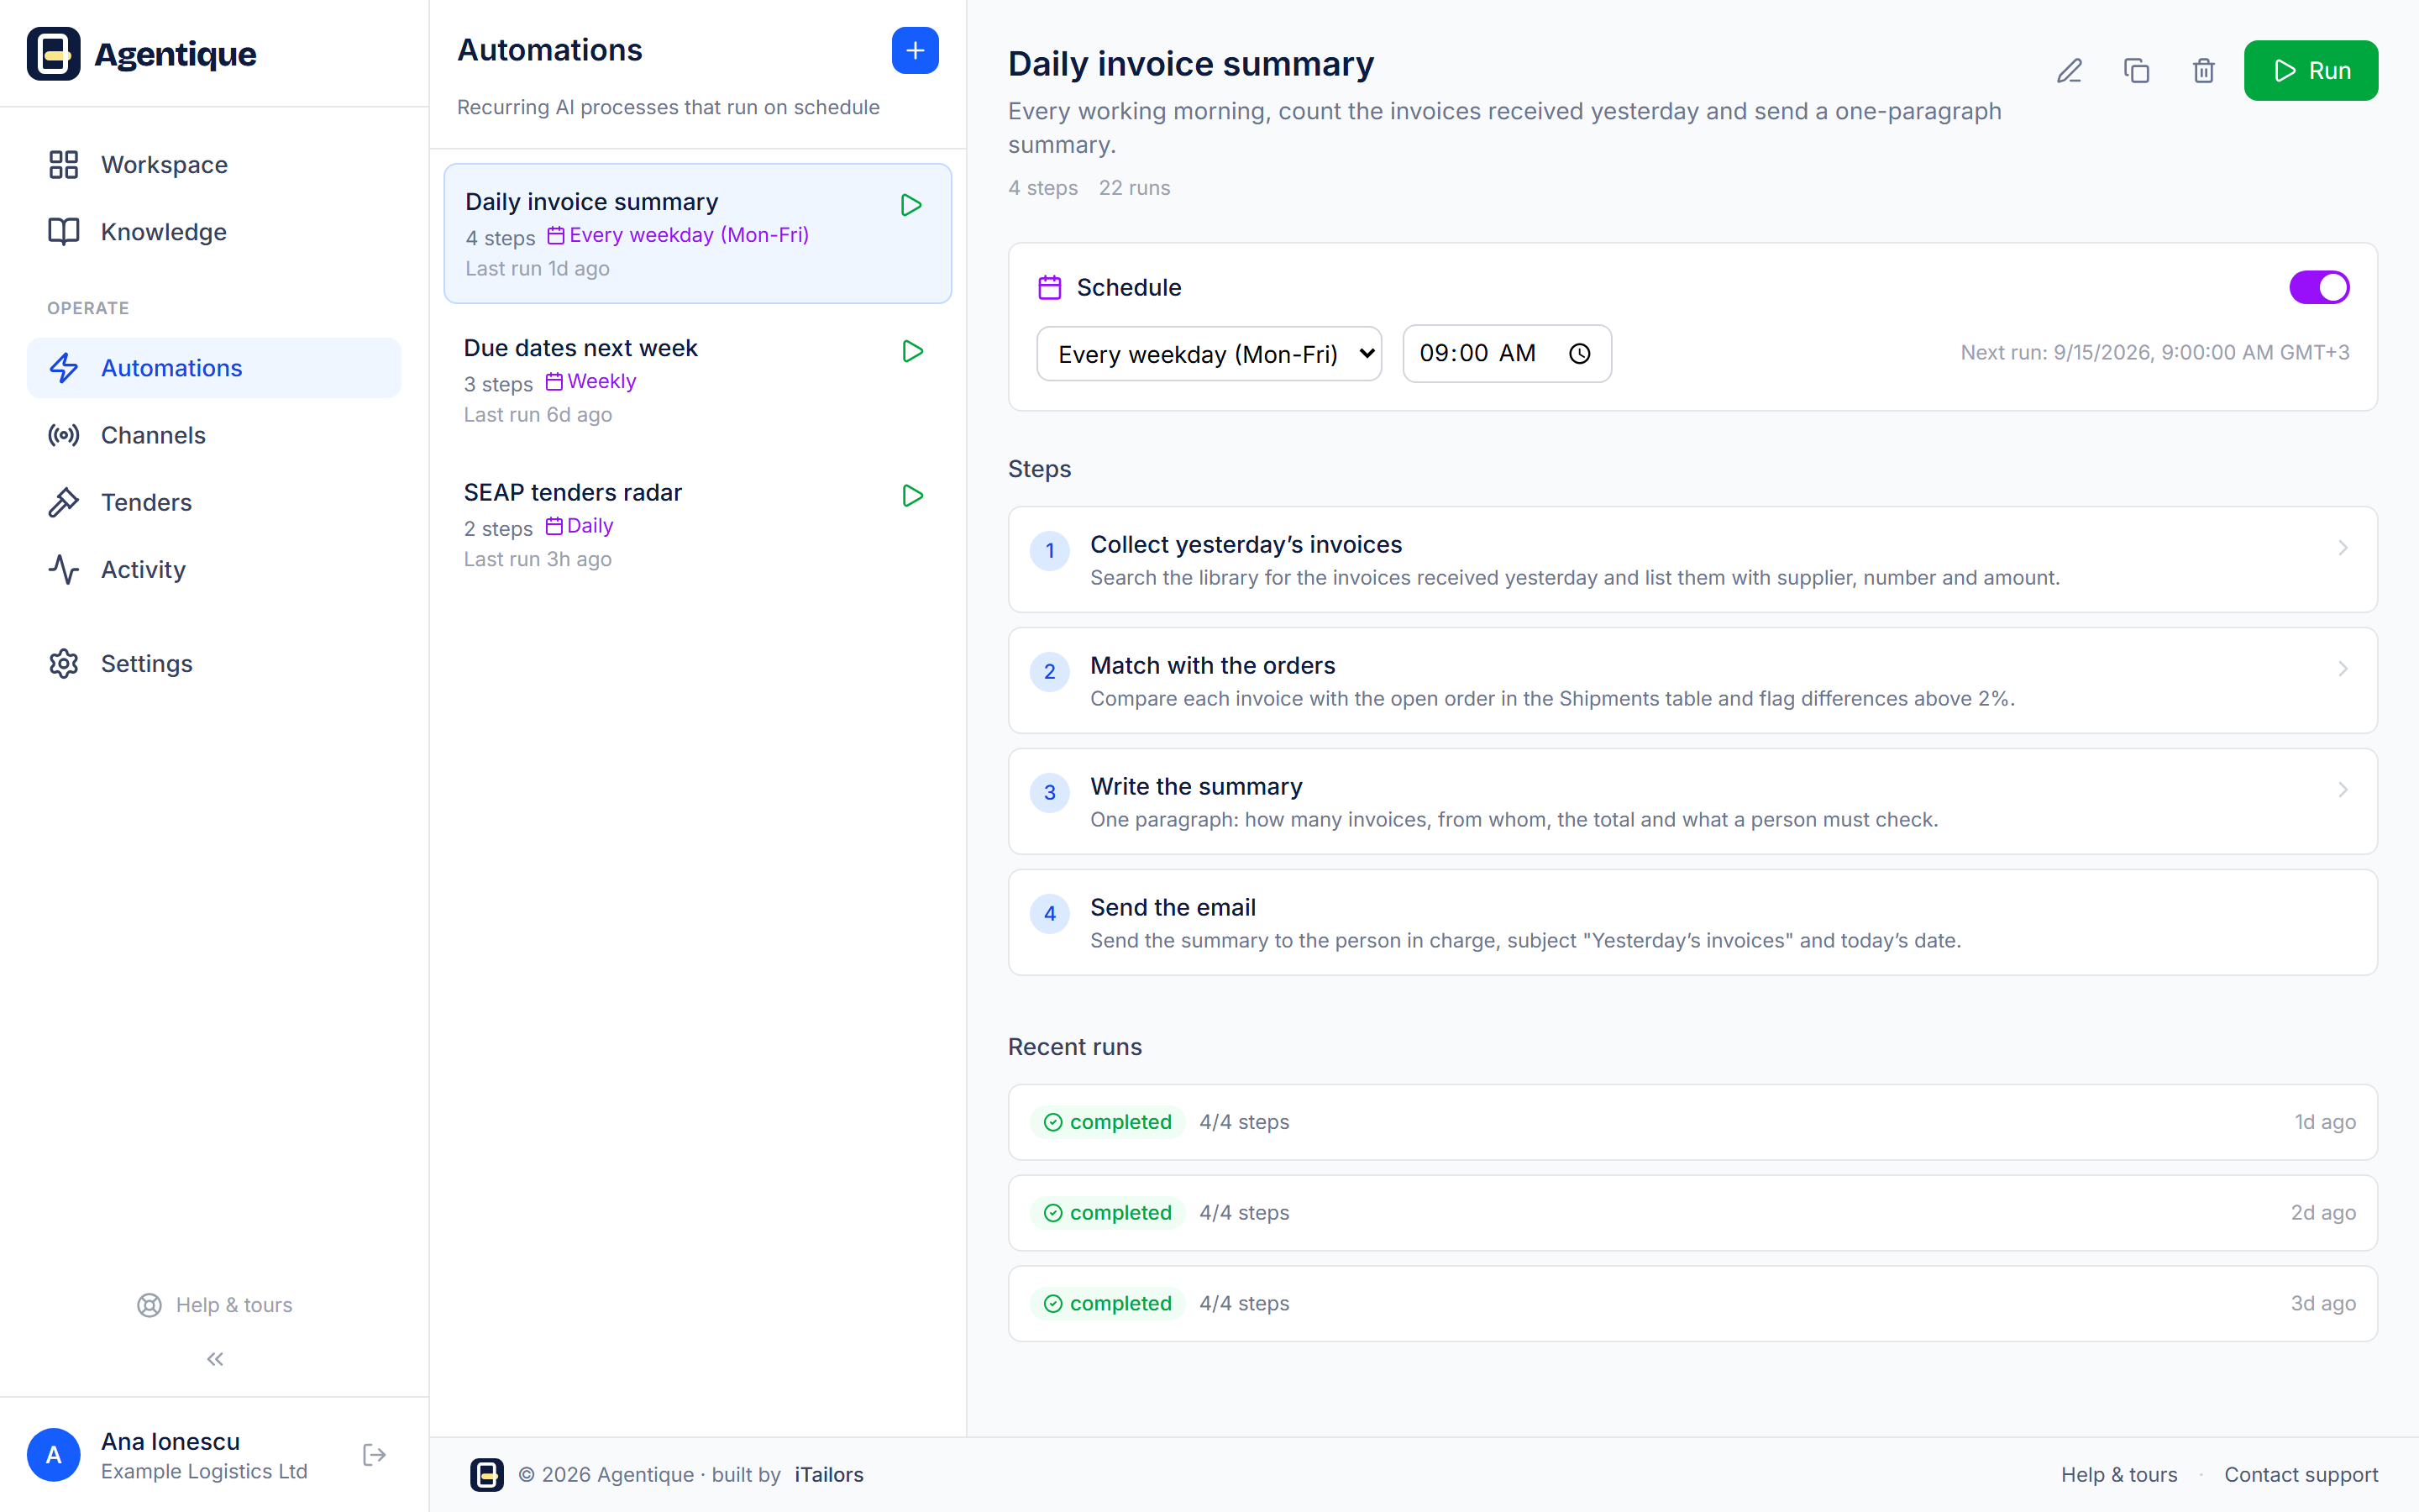This screenshot has height=1512, width=2419.
Task: Click the green Run button
Action: tap(2310, 71)
